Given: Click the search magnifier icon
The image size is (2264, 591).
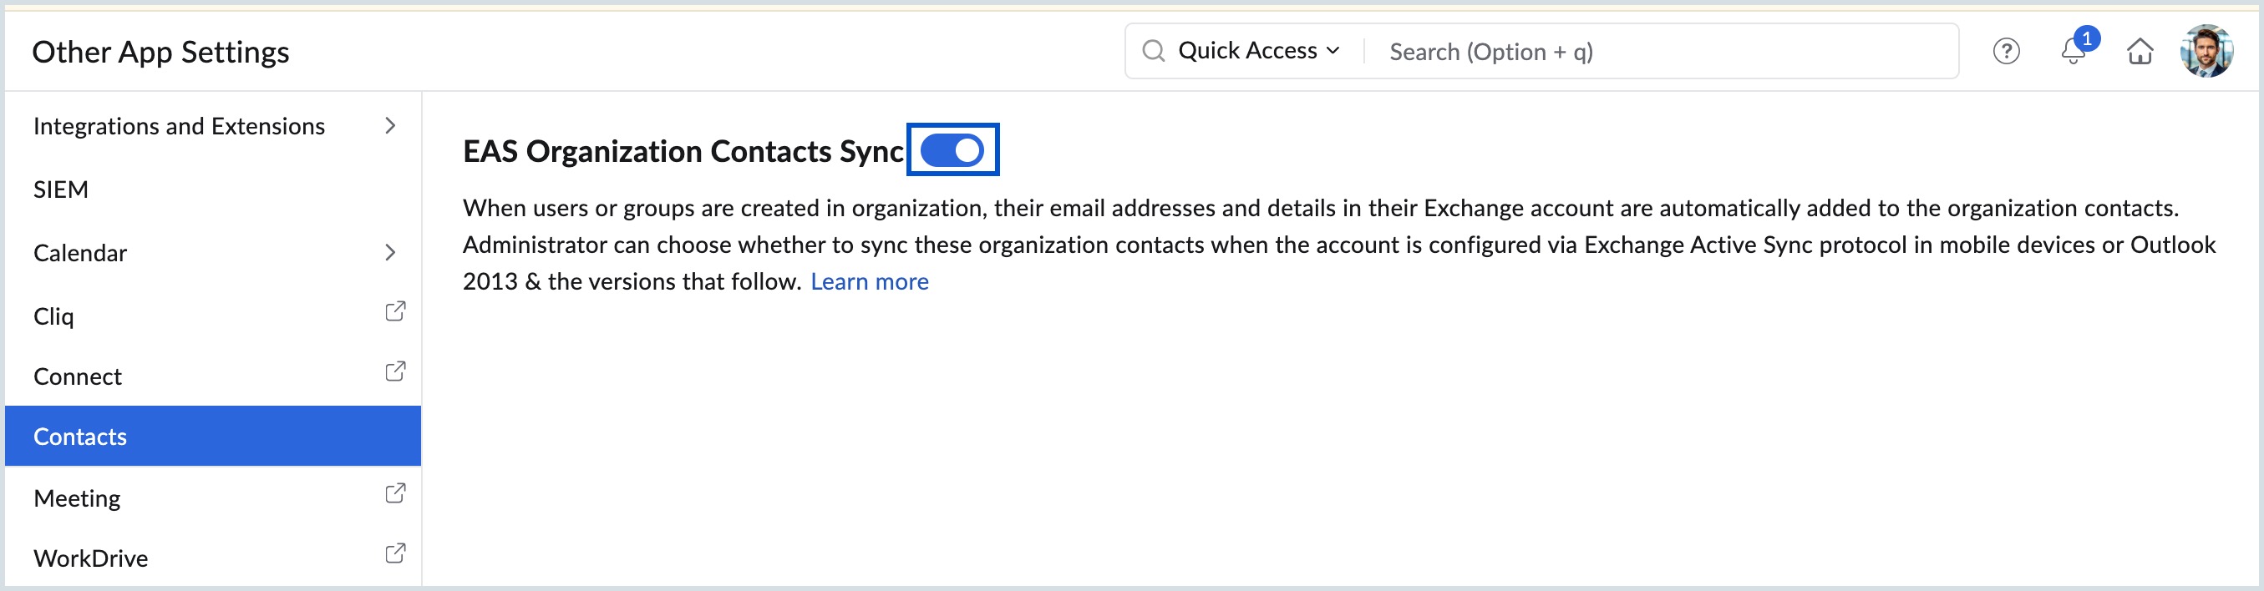Looking at the screenshot, I should [x=1153, y=51].
